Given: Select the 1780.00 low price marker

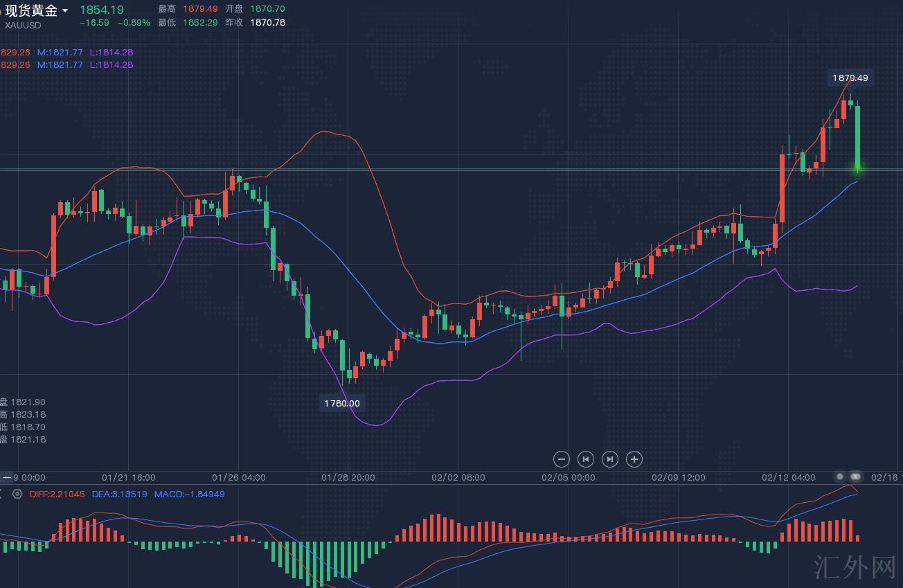Looking at the screenshot, I should tap(342, 403).
